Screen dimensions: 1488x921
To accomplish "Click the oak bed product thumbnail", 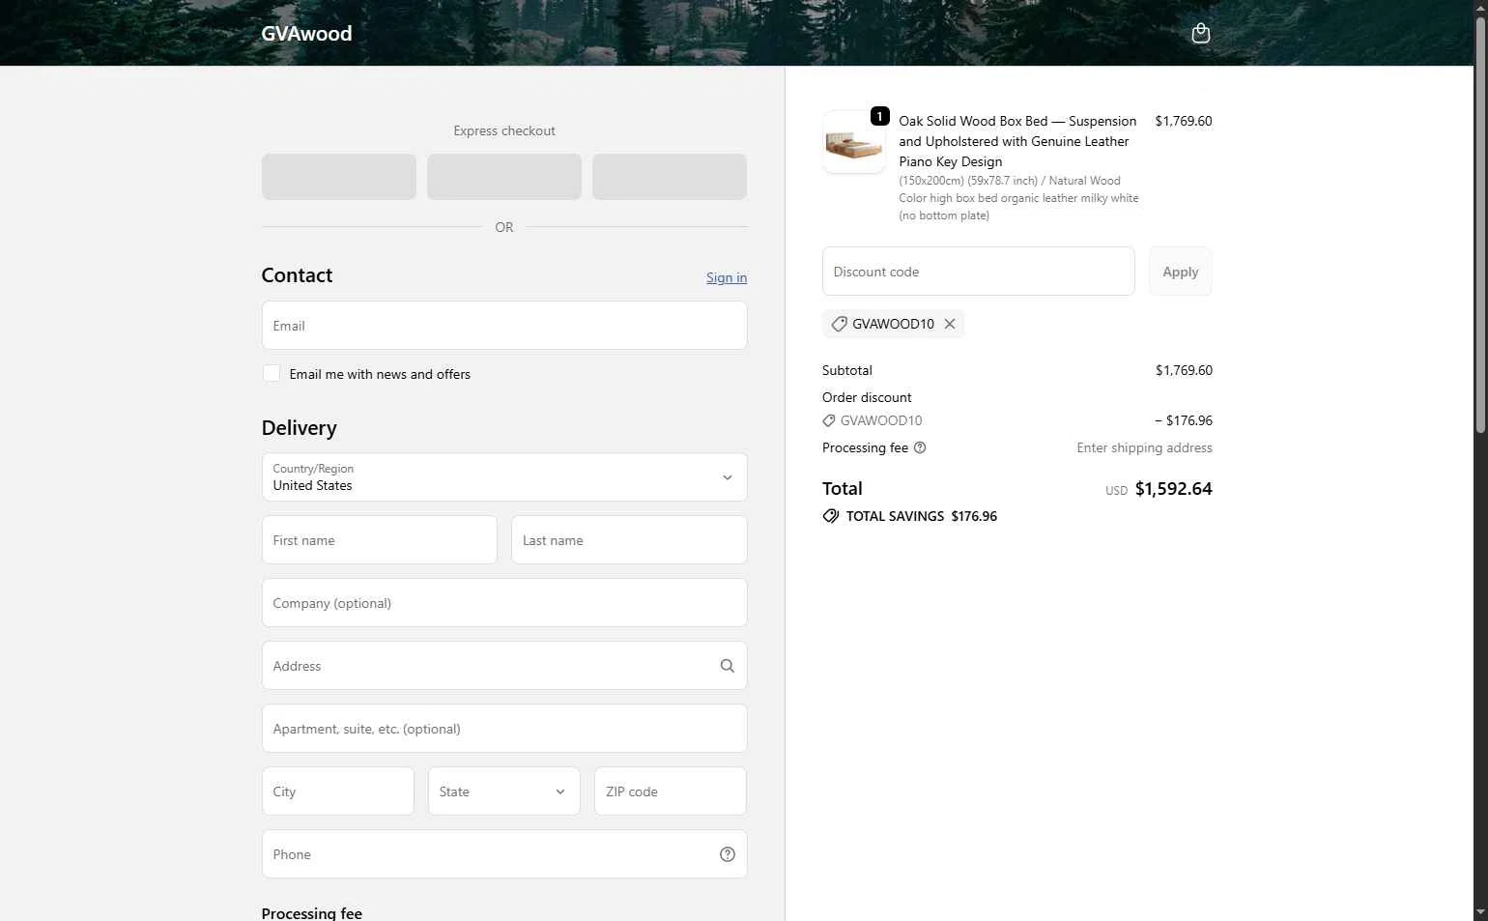I will [854, 142].
